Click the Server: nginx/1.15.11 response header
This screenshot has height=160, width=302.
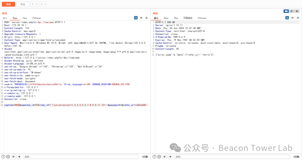point(169,25)
